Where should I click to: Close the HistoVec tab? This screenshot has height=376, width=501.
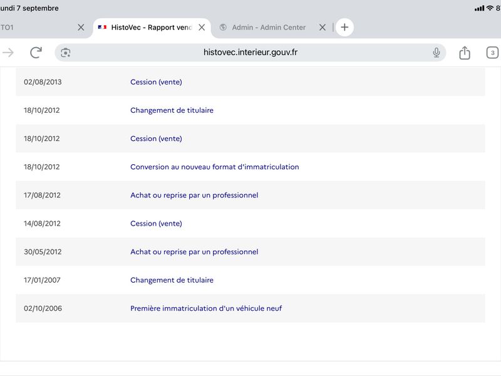(202, 28)
